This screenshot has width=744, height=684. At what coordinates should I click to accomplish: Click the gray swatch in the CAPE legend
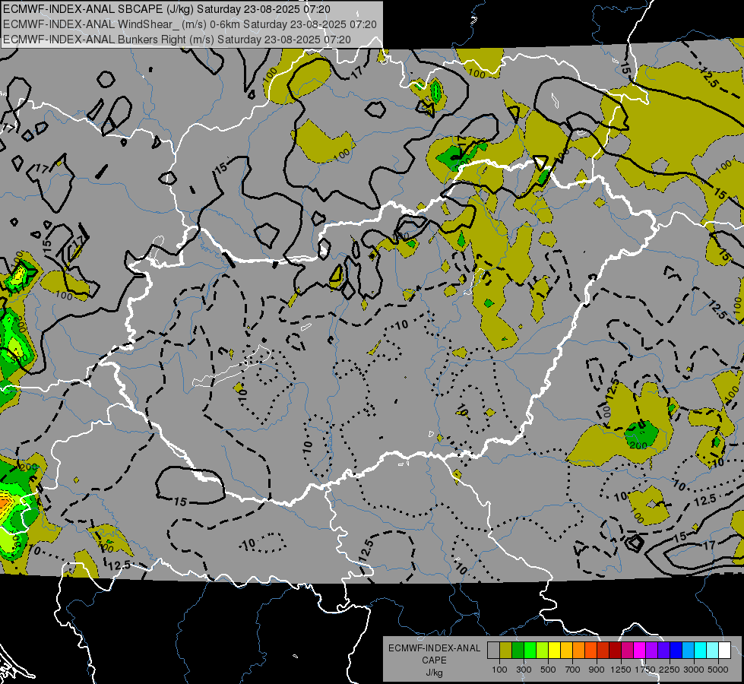pyautogui.click(x=493, y=650)
